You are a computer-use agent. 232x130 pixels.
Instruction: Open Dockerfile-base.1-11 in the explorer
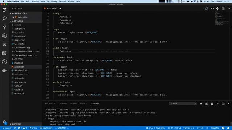click(25, 55)
